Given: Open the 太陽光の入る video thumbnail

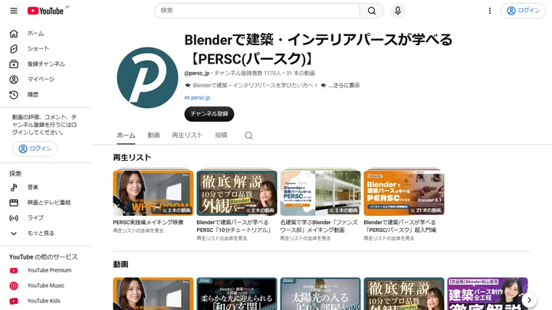Looking at the screenshot, I should [320, 294].
